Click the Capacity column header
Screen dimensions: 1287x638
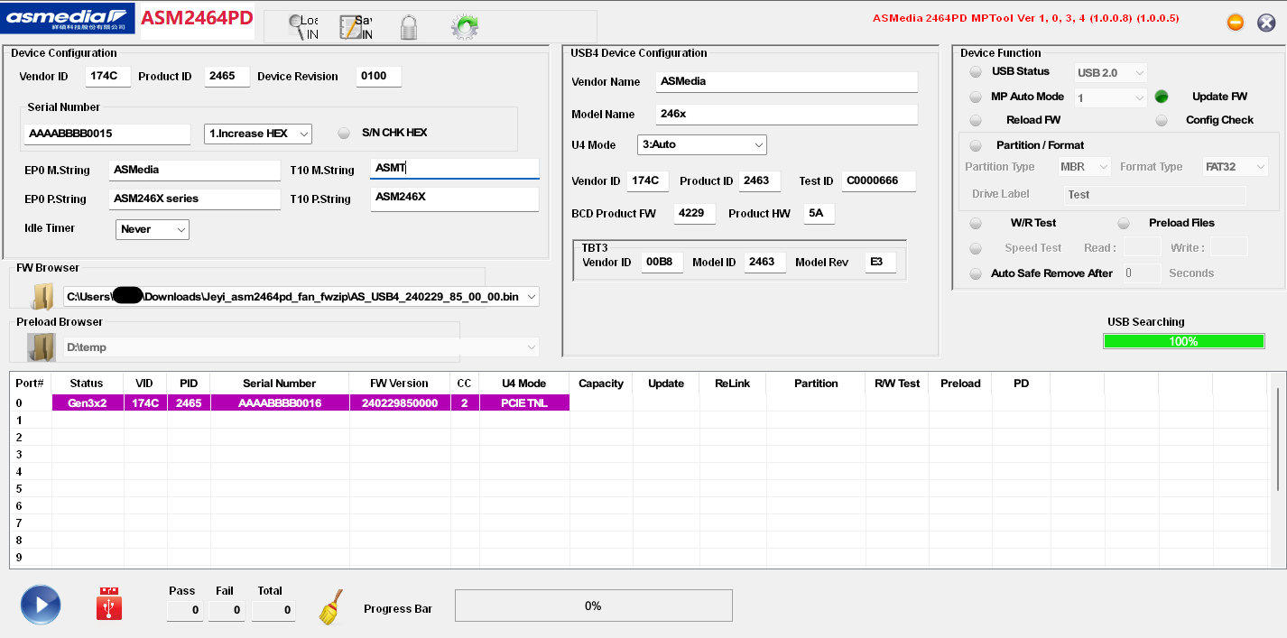click(601, 384)
